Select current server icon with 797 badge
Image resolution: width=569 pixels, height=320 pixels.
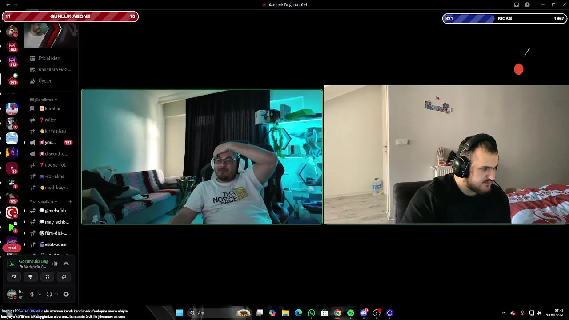(x=12, y=79)
